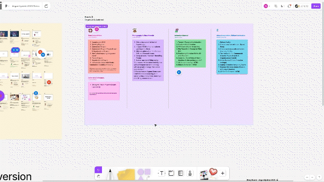Insert a table from toolbar
This screenshot has height=182, width=324.
[x=180, y=173]
